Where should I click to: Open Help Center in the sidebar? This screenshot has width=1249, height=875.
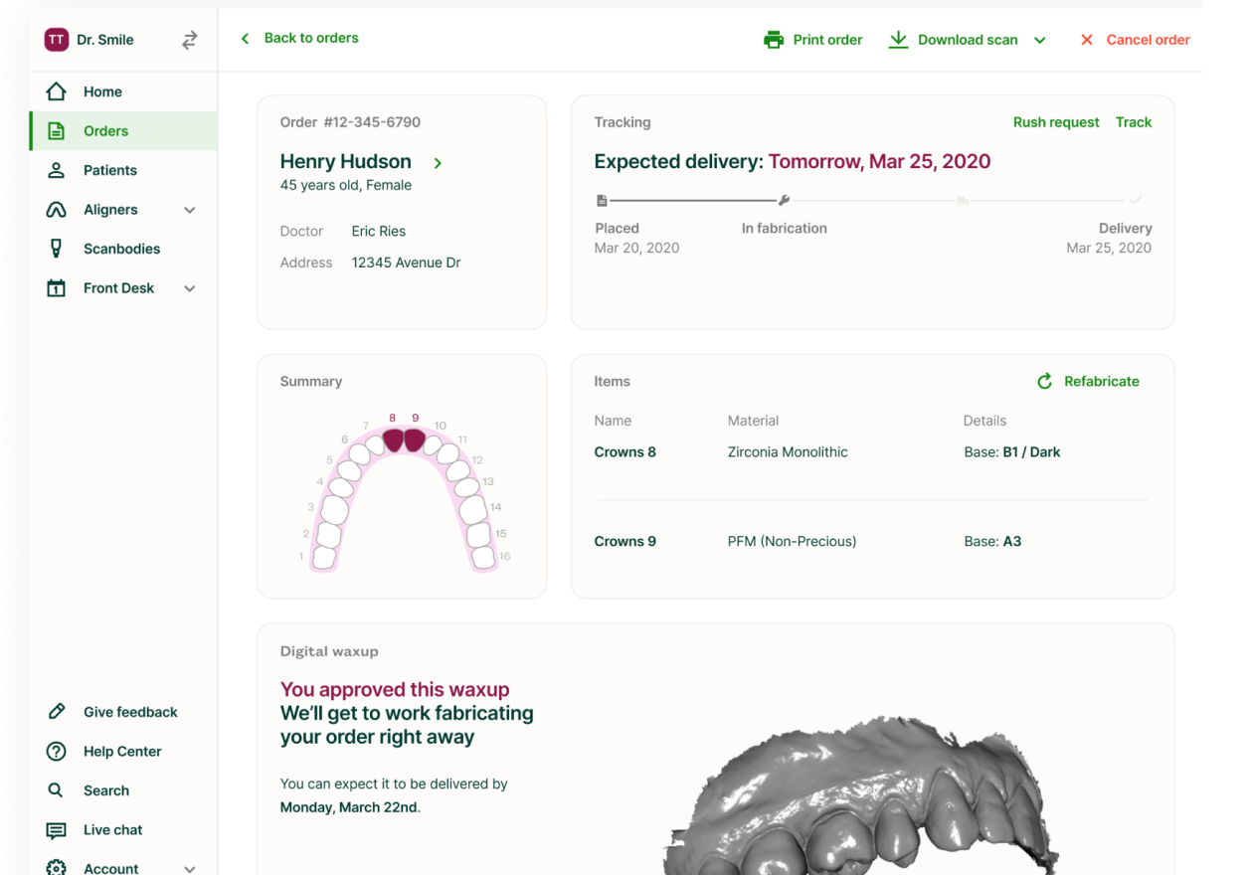point(123,752)
